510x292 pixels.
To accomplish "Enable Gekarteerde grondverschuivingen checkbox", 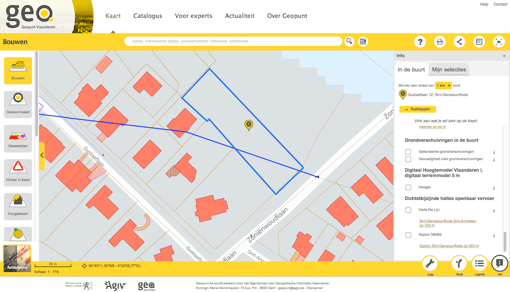I will coord(408,152).
